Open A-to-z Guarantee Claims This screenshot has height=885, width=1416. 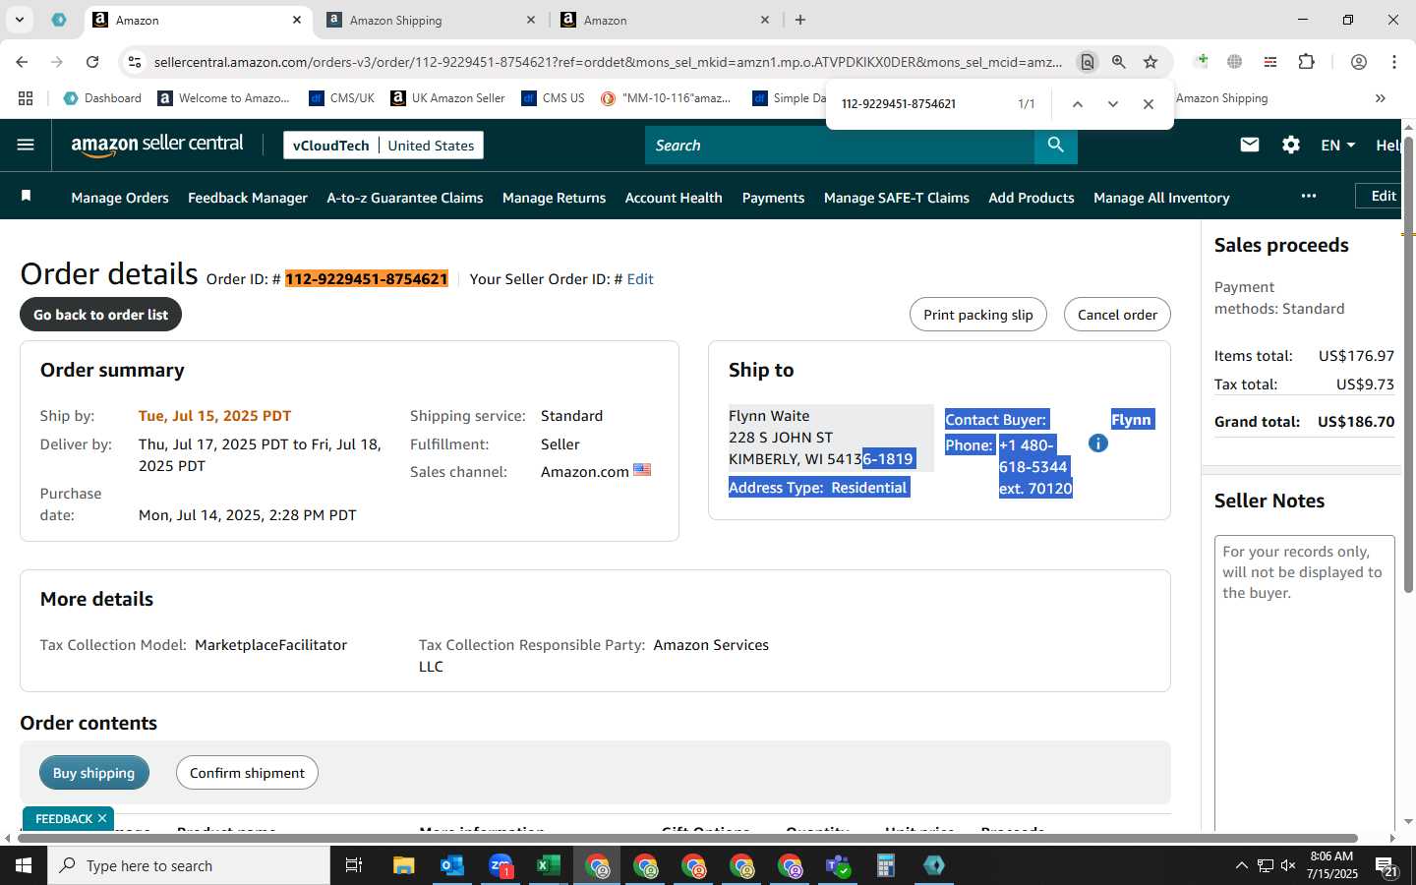point(405,198)
